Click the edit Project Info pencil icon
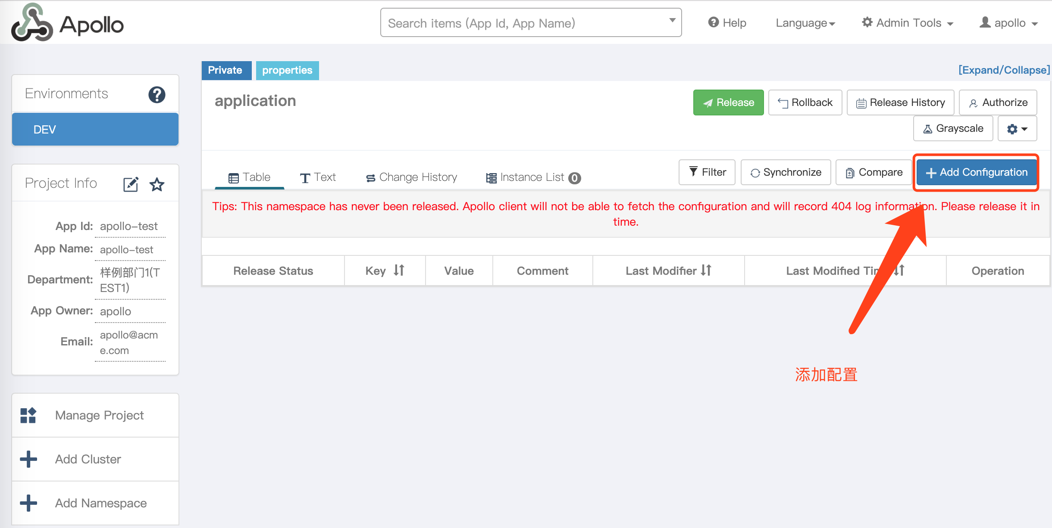This screenshot has width=1052, height=528. click(131, 184)
